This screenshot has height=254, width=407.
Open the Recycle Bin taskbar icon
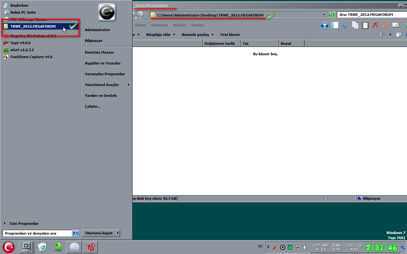click(x=42, y=247)
